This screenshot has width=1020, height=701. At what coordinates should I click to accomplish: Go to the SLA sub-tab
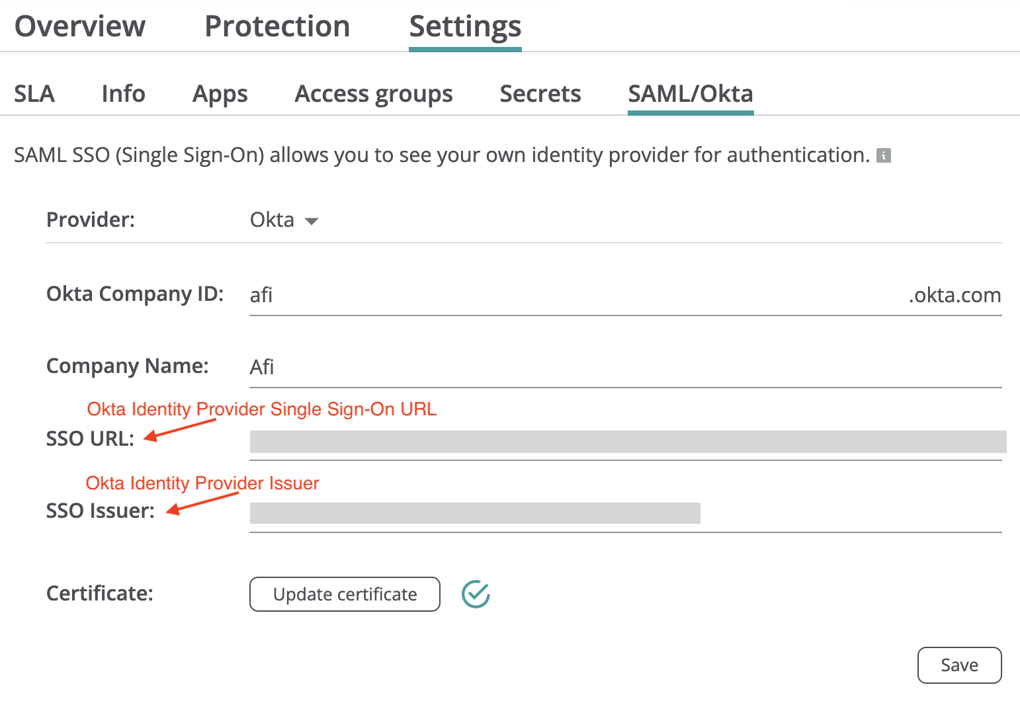coord(34,94)
